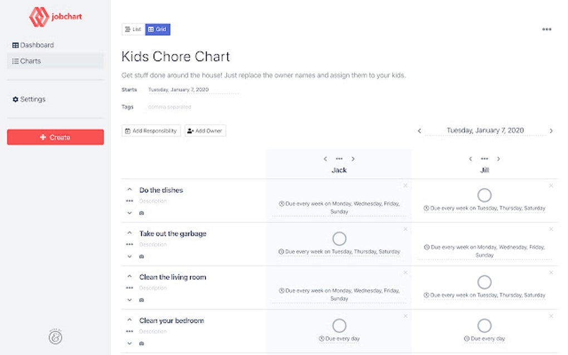Image resolution: width=568 pixels, height=355 pixels.
Task: Open Settings from the sidebar
Action: [x=29, y=99]
